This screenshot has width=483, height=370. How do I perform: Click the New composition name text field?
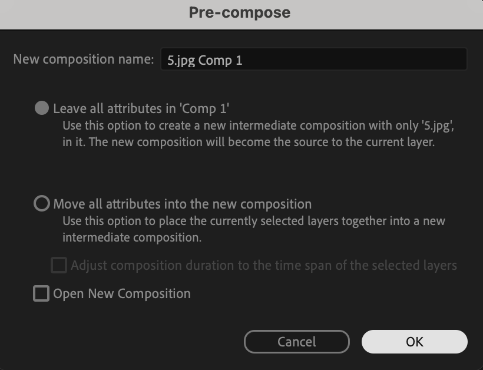click(313, 60)
